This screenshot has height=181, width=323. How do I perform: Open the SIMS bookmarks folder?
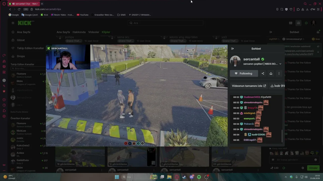tap(121, 15)
